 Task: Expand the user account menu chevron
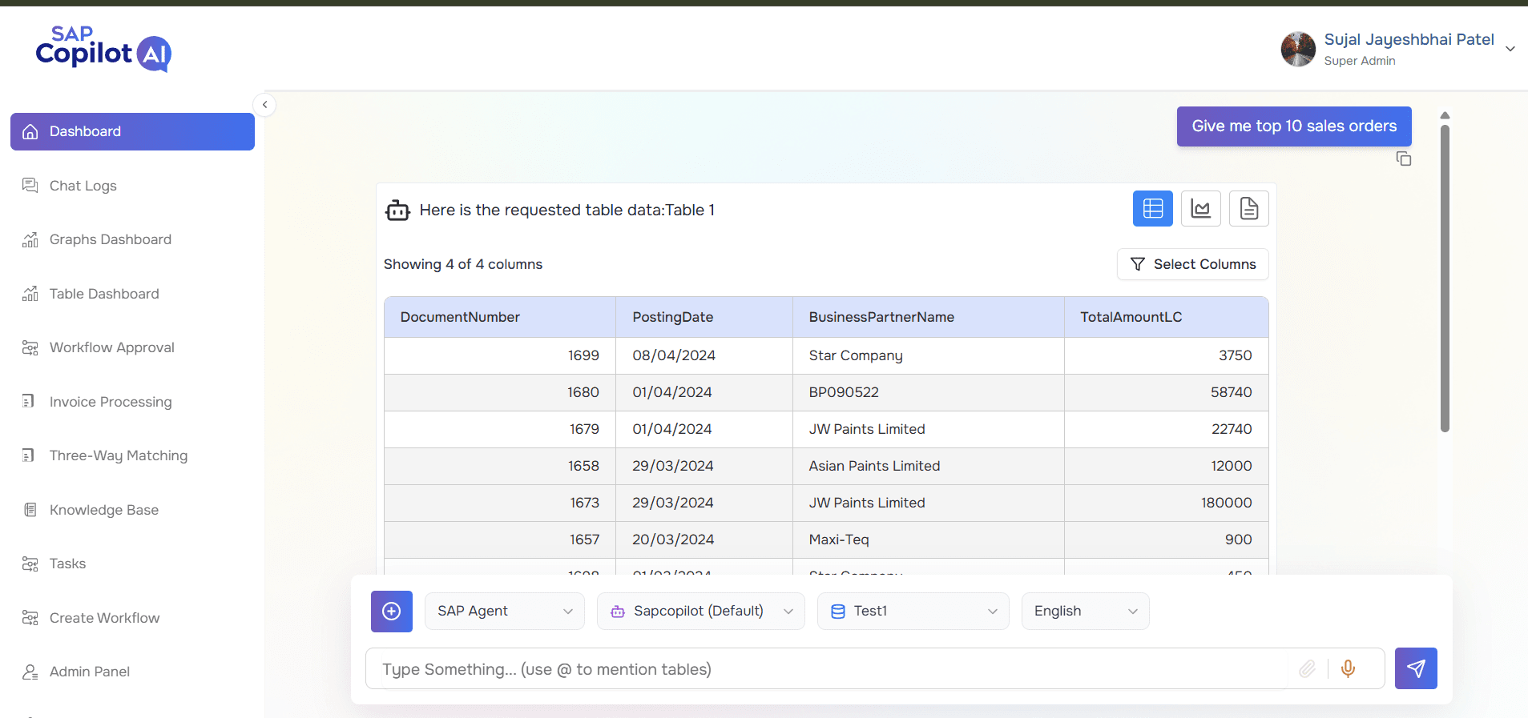pos(1510,49)
